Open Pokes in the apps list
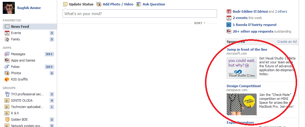Screen dimensions: 305x127 (15, 67)
